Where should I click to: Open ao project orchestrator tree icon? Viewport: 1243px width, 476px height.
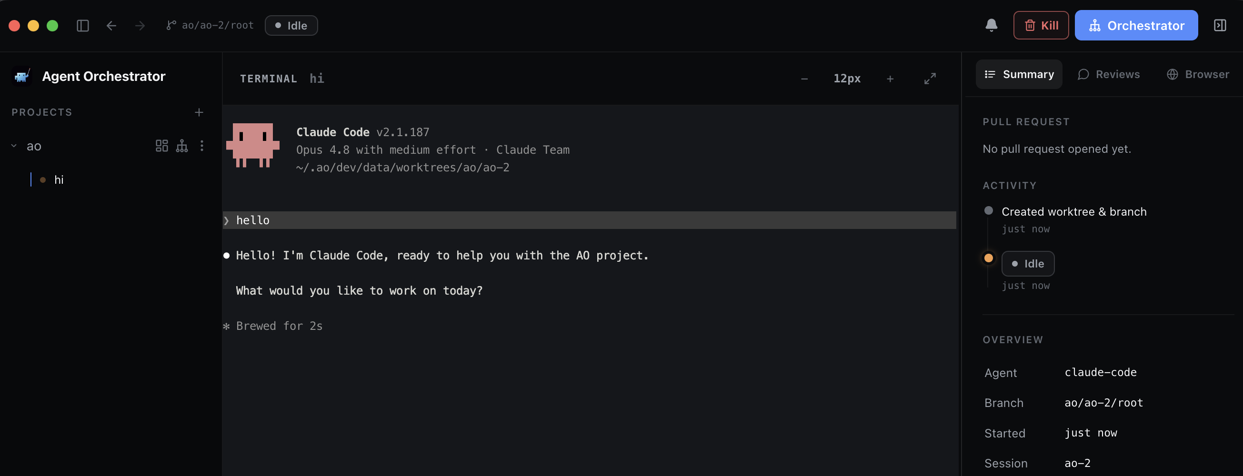click(x=182, y=146)
